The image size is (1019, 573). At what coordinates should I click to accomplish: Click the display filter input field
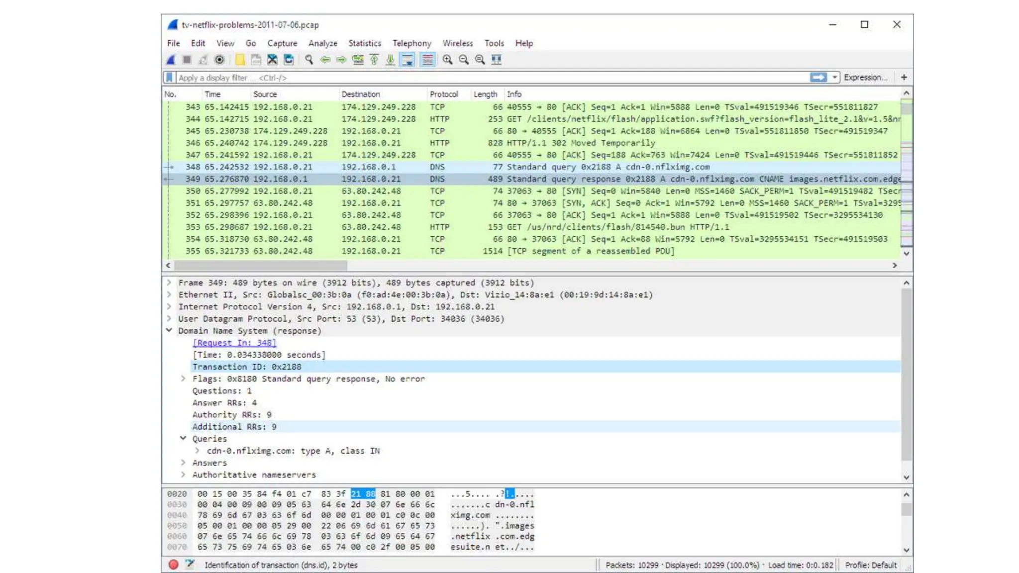488,78
